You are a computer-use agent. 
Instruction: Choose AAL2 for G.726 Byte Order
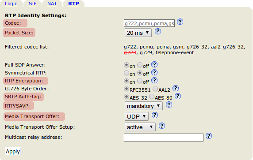155,89
